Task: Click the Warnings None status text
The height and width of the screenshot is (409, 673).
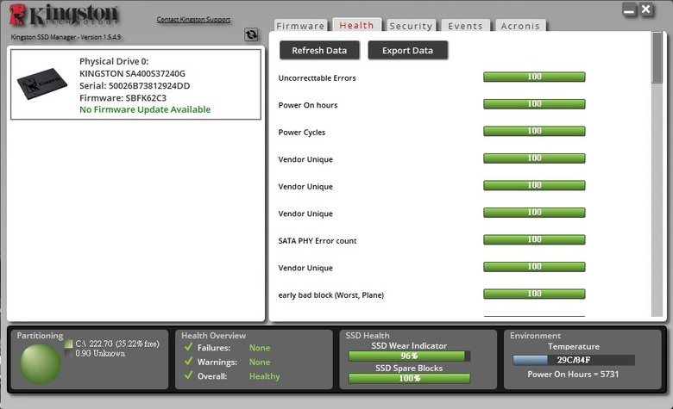Action: (260, 362)
